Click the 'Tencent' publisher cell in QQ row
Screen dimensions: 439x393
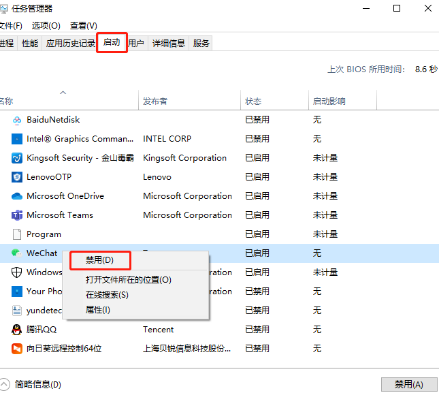158,330
